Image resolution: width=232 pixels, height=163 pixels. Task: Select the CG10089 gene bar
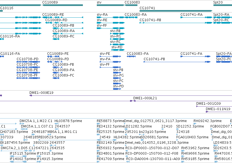click(63, 5)
